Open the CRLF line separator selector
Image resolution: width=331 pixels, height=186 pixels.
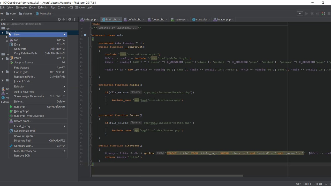point(307,184)
